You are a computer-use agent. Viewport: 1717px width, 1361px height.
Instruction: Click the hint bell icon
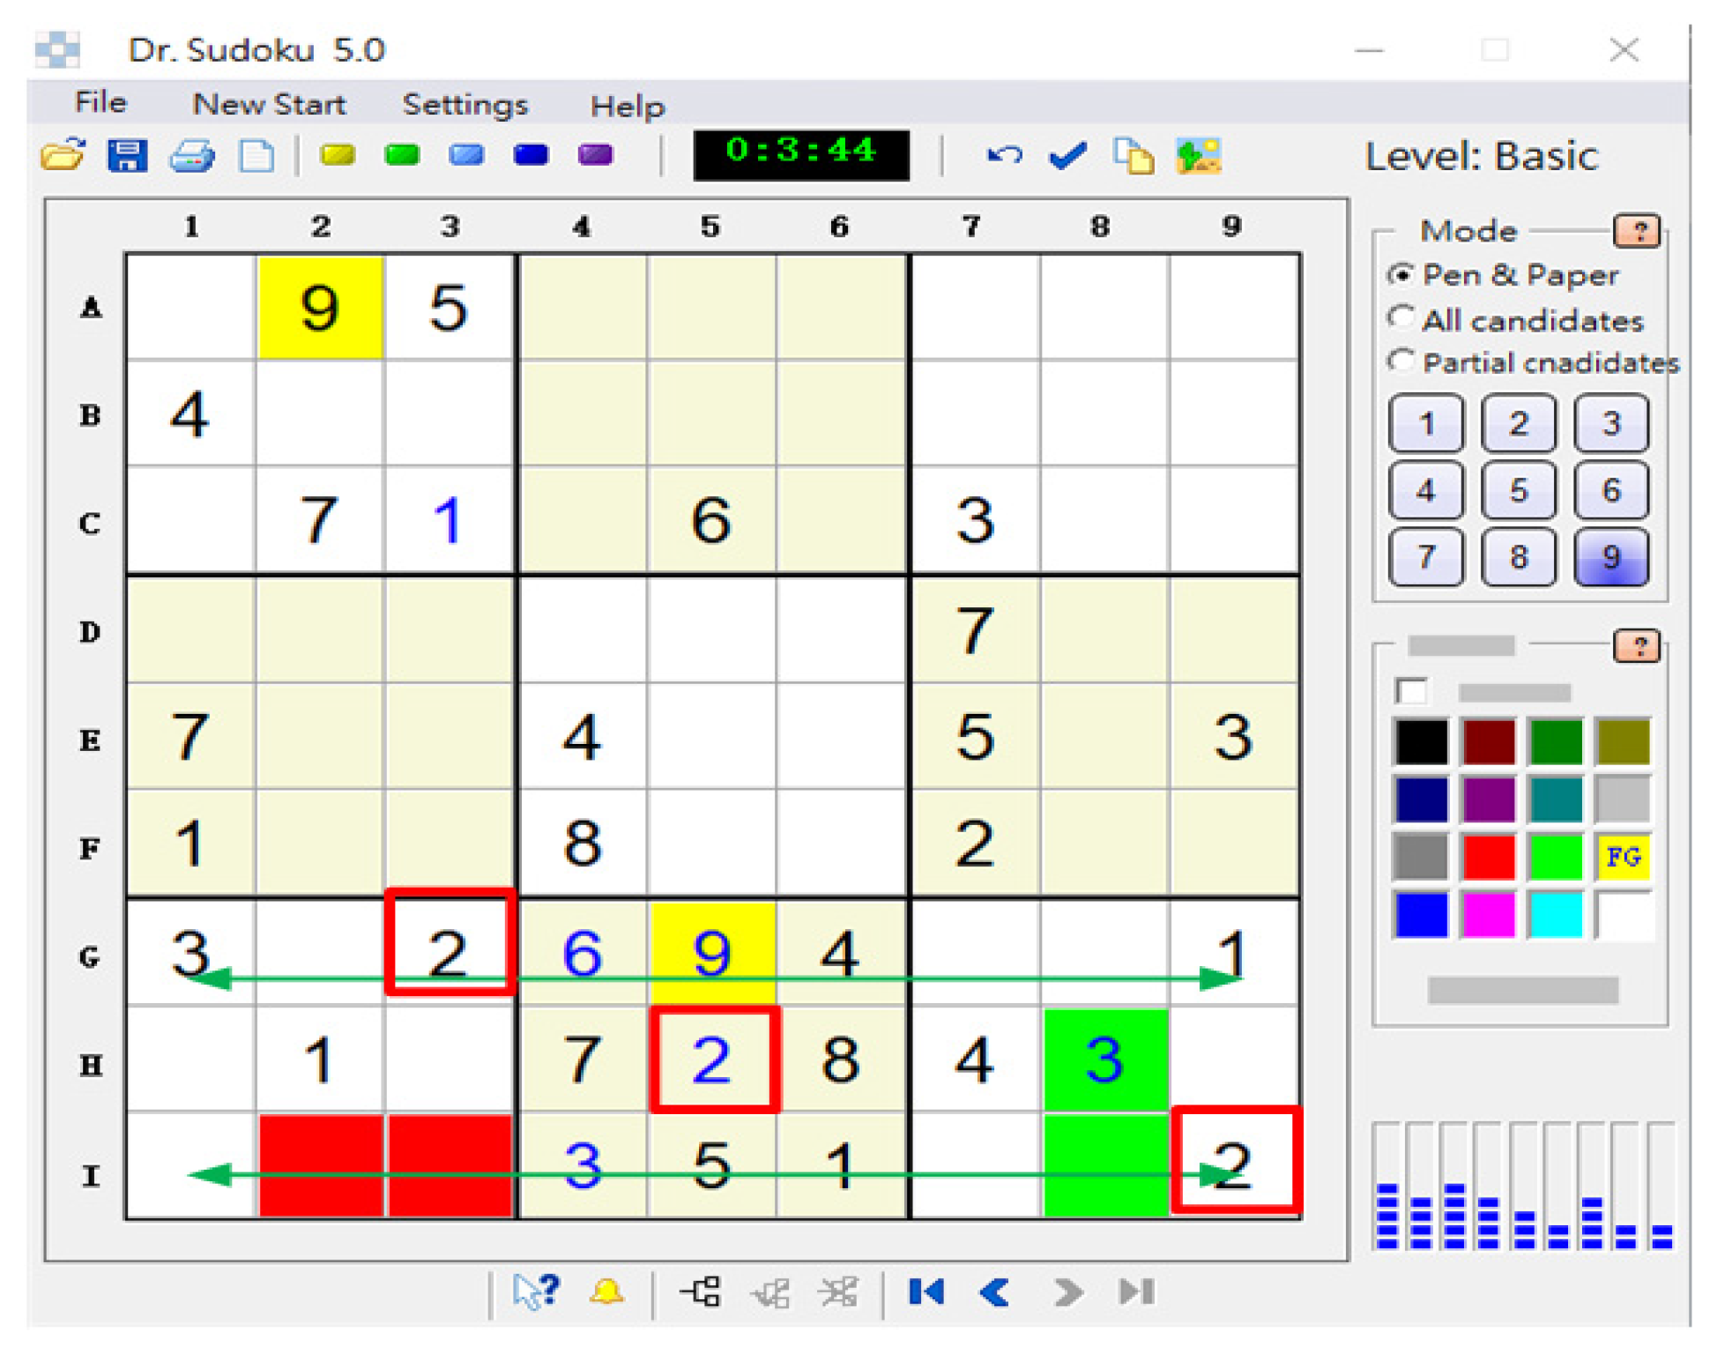pos(606,1292)
